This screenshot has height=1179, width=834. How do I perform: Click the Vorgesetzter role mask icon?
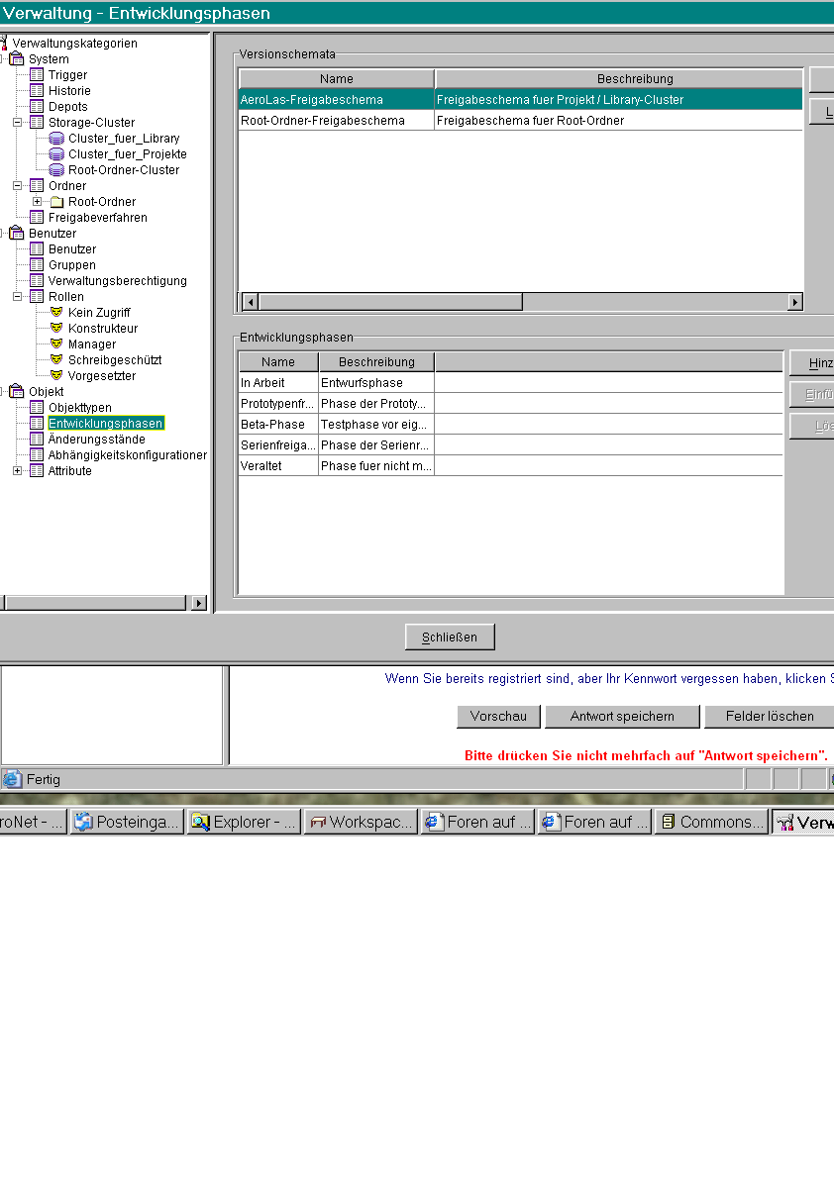(56, 375)
